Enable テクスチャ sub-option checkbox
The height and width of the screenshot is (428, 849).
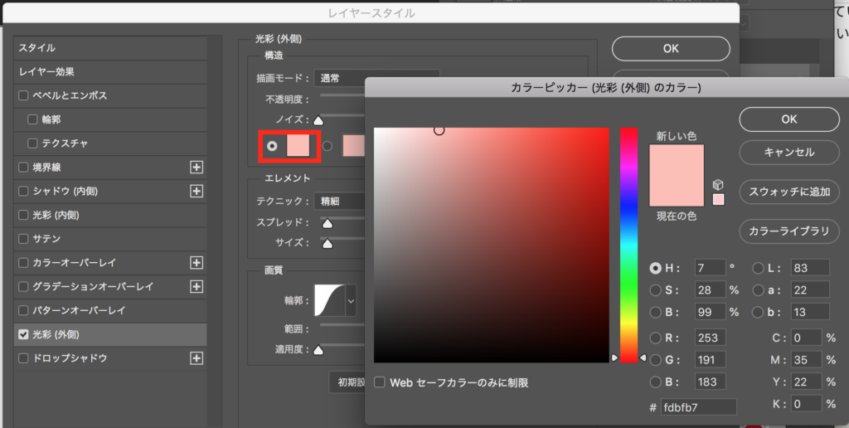pyautogui.click(x=32, y=143)
